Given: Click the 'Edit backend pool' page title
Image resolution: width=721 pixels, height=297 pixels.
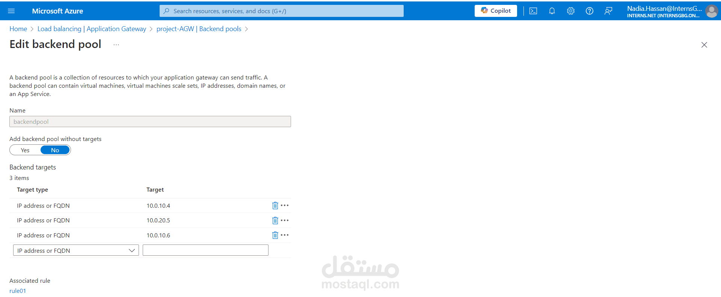Looking at the screenshot, I should pos(55,44).
